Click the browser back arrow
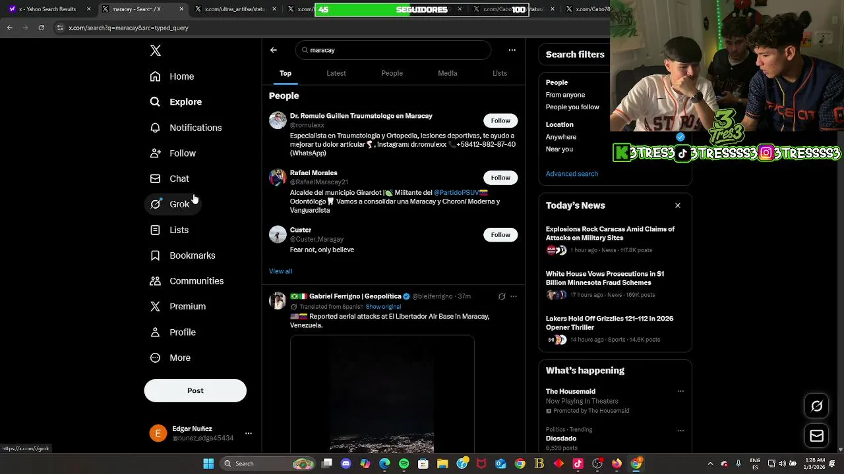 point(9,28)
